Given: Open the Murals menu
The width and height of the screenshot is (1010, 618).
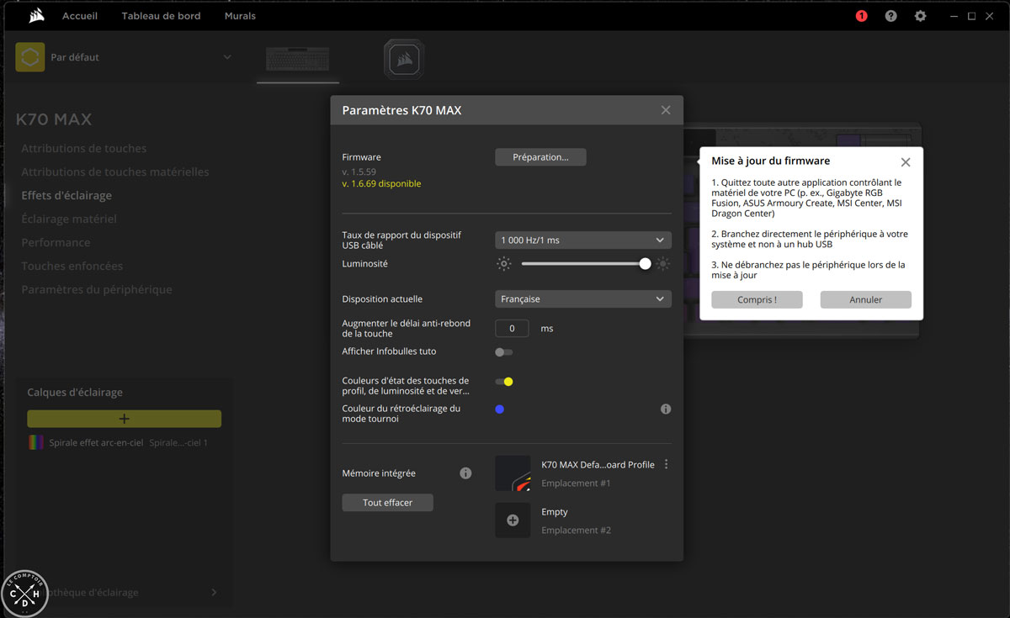Looking at the screenshot, I should click(240, 15).
